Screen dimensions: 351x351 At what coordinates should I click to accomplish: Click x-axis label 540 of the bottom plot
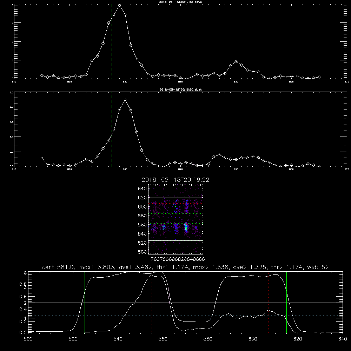[x=118, y=339]
